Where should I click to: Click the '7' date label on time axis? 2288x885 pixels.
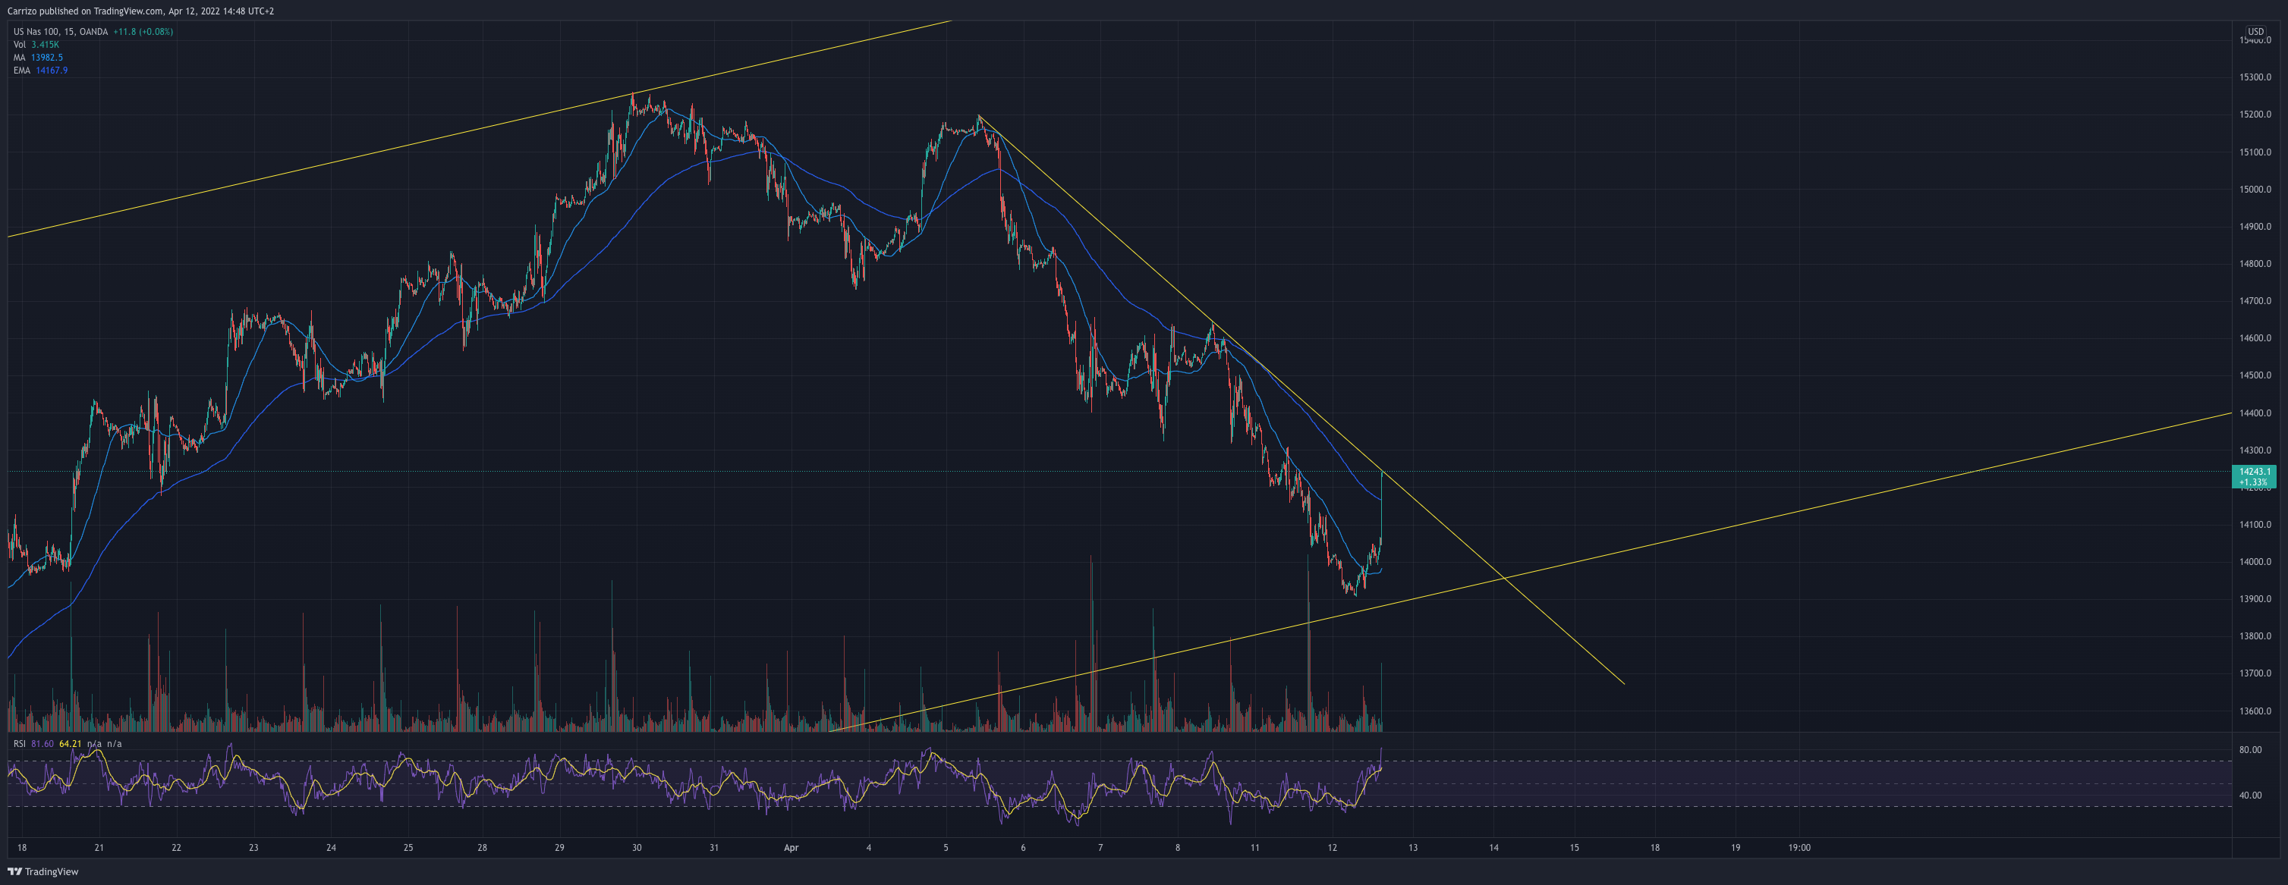point(1100,848)
